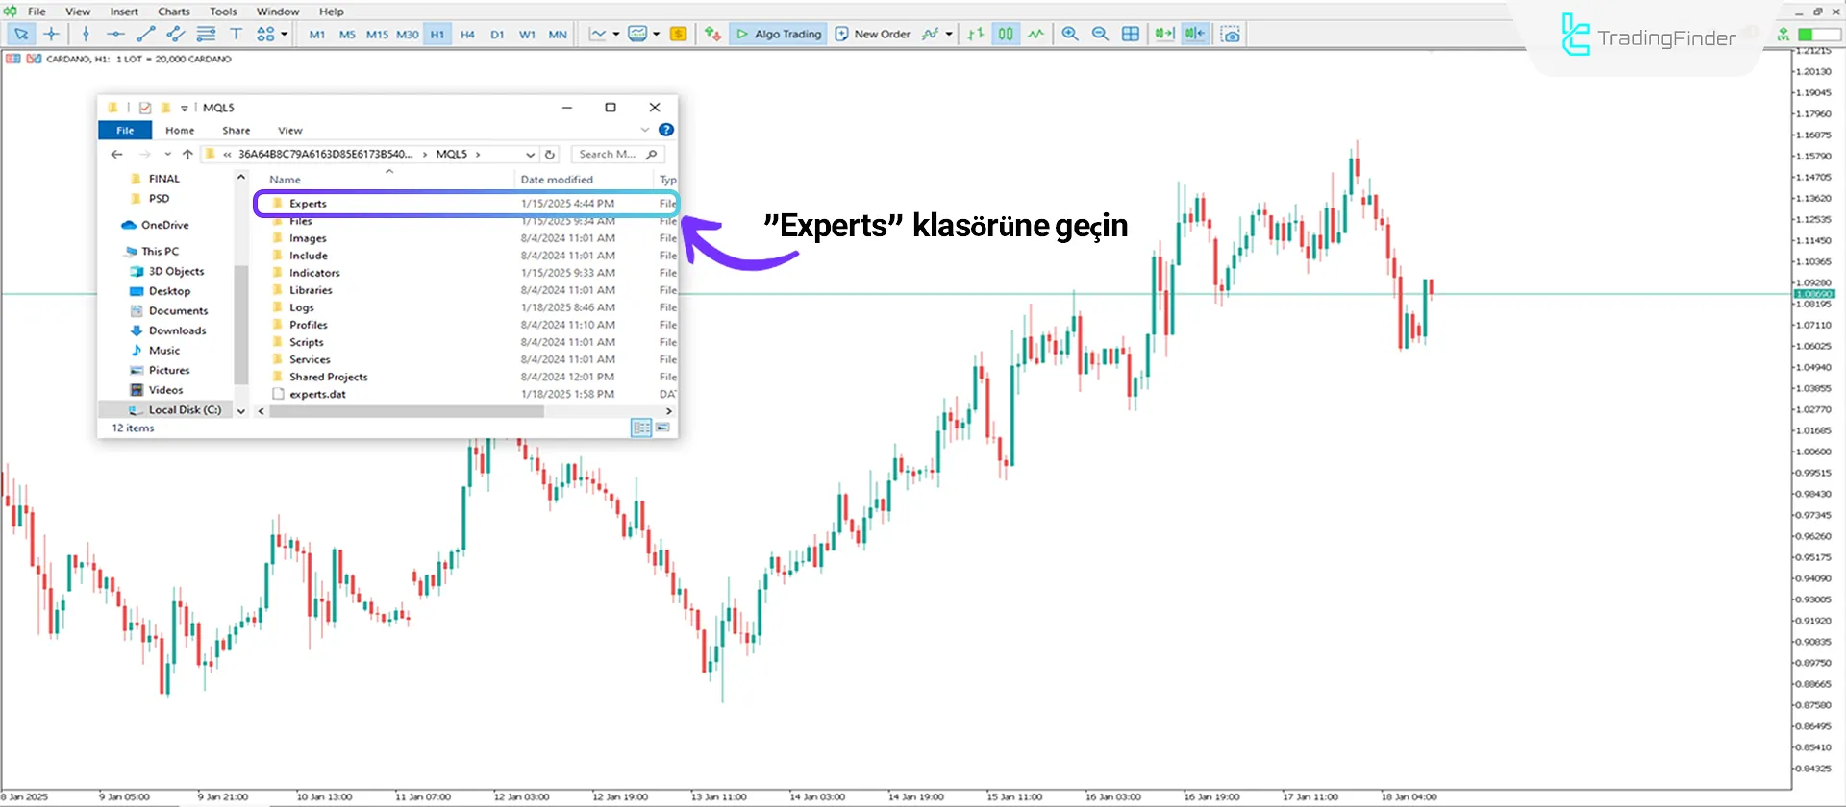Open the chart type dropdown arrow
This screenshot has width=1846, height=807.
(616, 34)
